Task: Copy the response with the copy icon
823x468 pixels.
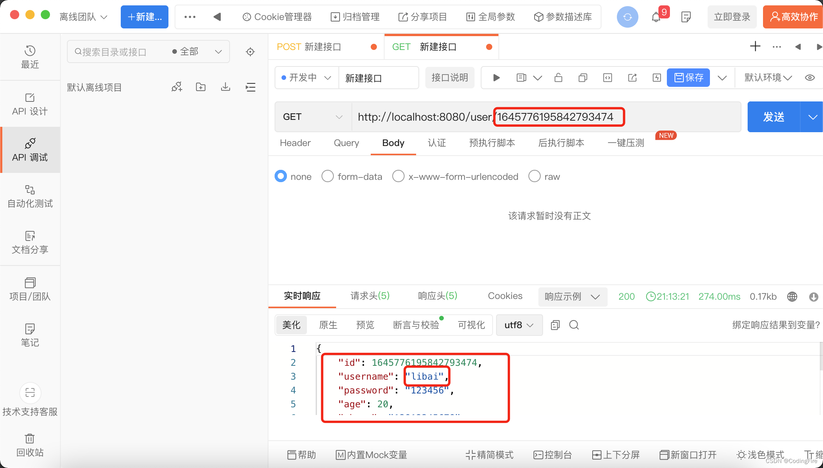Action: tap(555, 325)
